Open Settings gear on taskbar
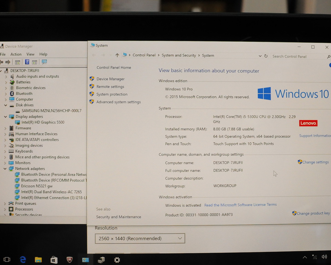The image size is (331, 265). [x=117, y=260]
